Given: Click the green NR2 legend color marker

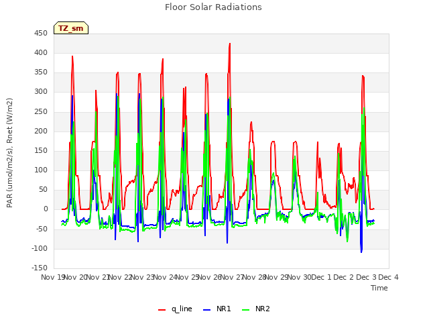Looking at the screenshot, I should coord(246,310).
